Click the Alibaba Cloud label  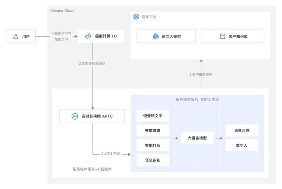click(x=62, y=11)
